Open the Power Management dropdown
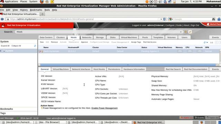This screenshot has width=221, height=124. pos(120,42)
